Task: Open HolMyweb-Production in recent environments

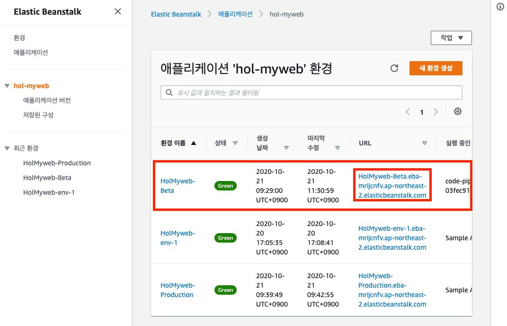Action: click(57, 163)
